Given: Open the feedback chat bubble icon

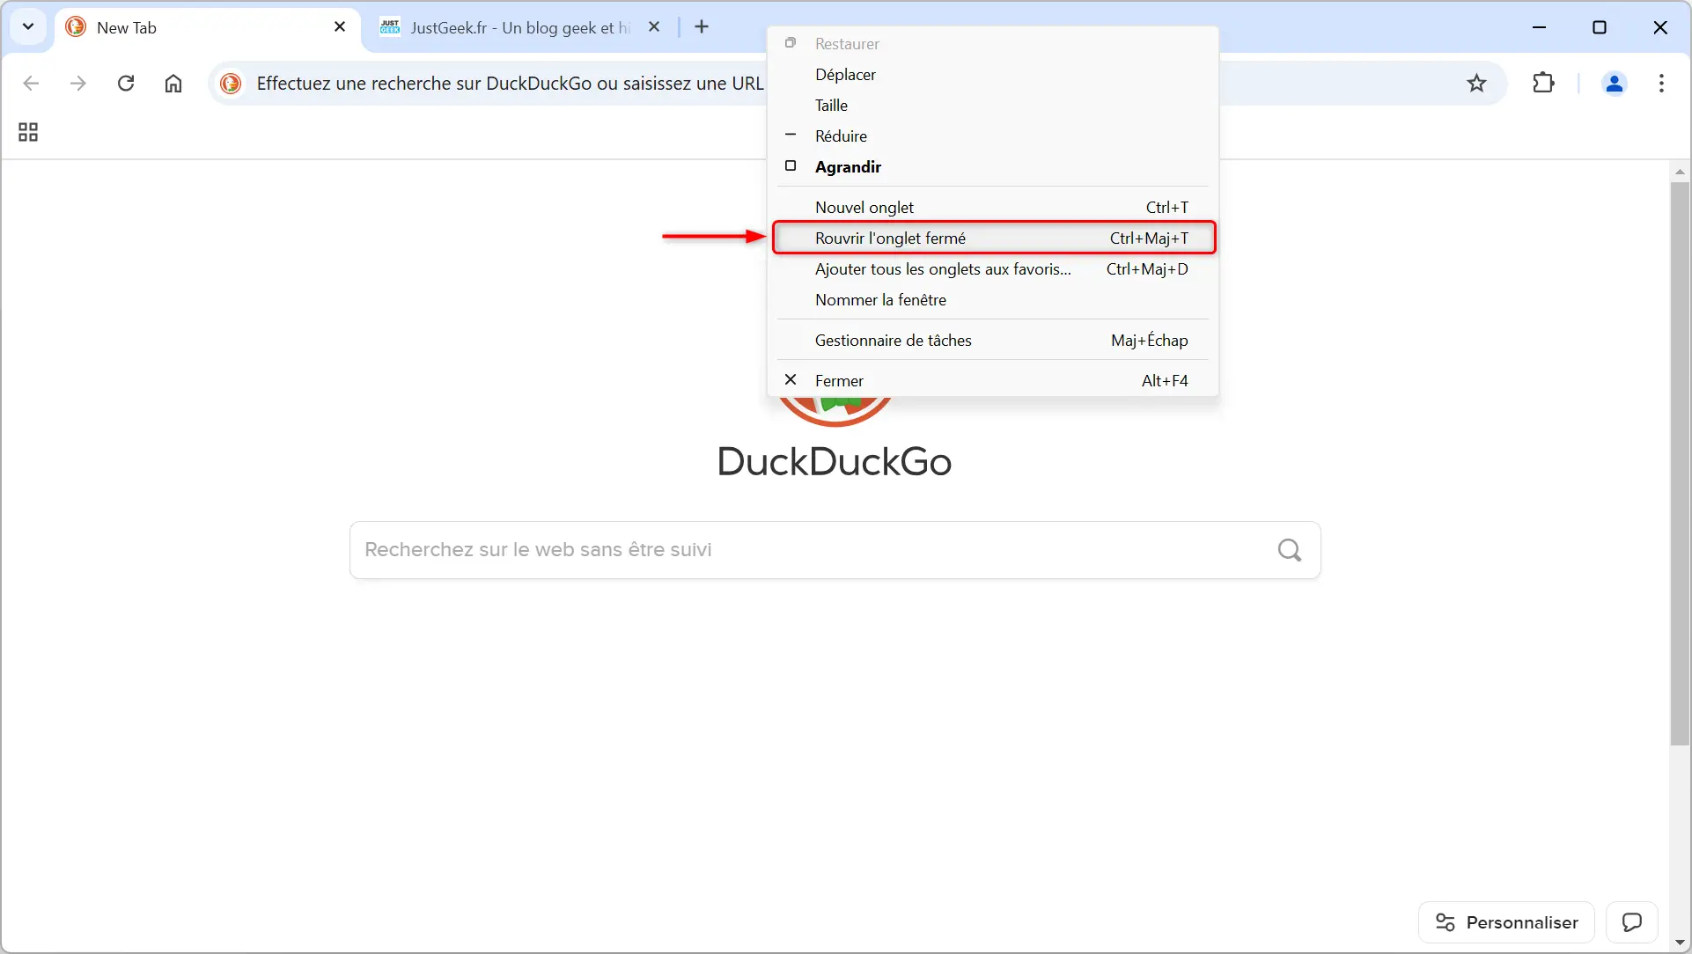Looking at the screenshot, I should coord(1631,922).
